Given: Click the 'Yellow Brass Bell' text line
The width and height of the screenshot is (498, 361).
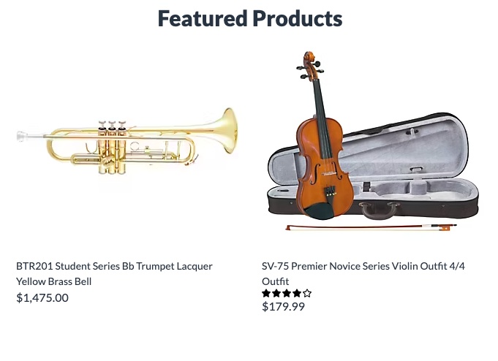Looking at the screenshot, I should pos(53,281).
